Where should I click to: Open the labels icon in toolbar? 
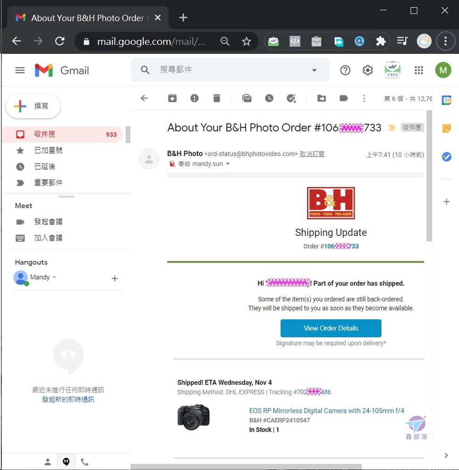coord(344,98)
